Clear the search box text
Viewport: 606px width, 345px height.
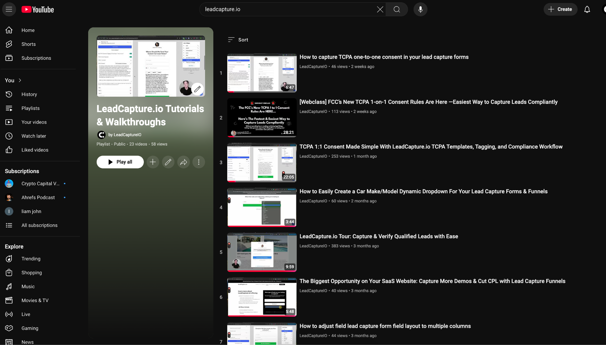pyautogui.click(x=380, y=9)
